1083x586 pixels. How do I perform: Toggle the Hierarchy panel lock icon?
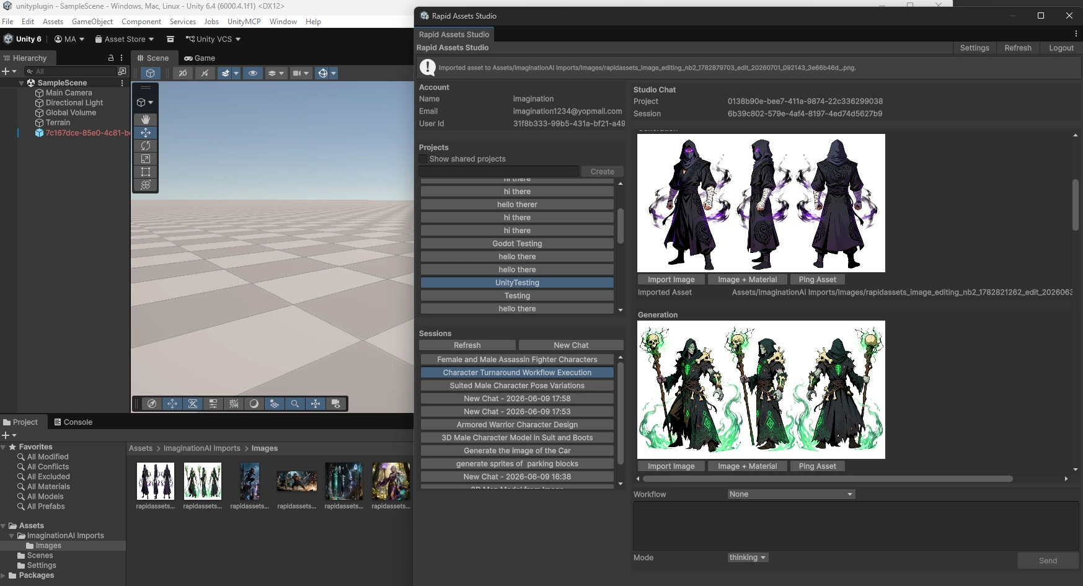coord(111,58)
